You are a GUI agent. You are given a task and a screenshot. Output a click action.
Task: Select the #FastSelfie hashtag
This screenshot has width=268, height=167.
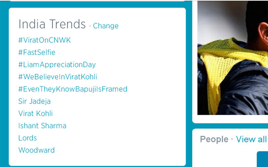tap(37, 52)
